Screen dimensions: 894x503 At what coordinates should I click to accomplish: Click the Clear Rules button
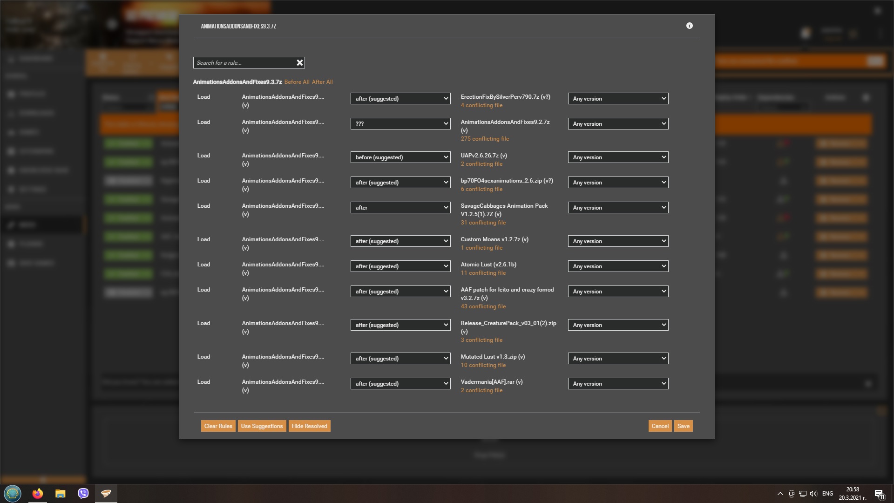218,426
